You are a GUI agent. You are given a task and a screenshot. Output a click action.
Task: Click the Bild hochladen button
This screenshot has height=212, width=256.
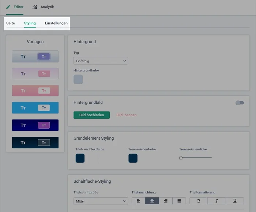click(91, 115)
